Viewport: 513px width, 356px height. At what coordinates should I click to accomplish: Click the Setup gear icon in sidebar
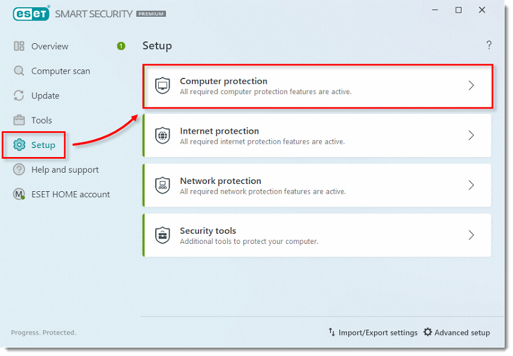pos(19,145)
